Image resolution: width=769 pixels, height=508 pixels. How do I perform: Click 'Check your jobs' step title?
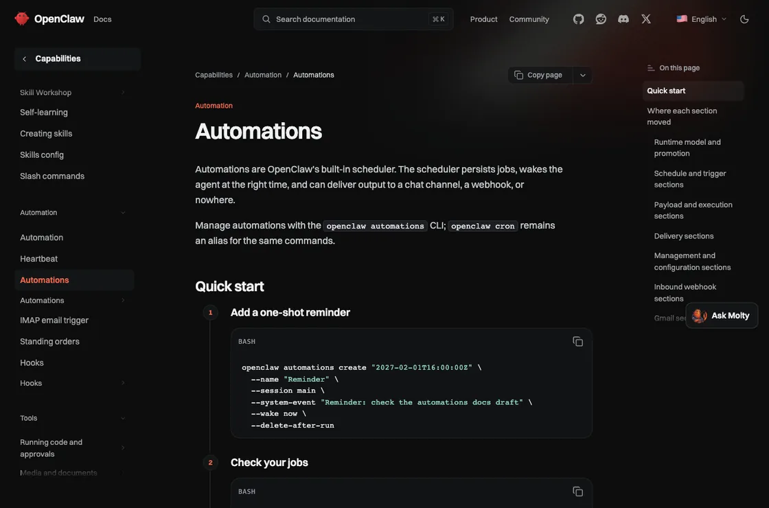click(269, 463)
